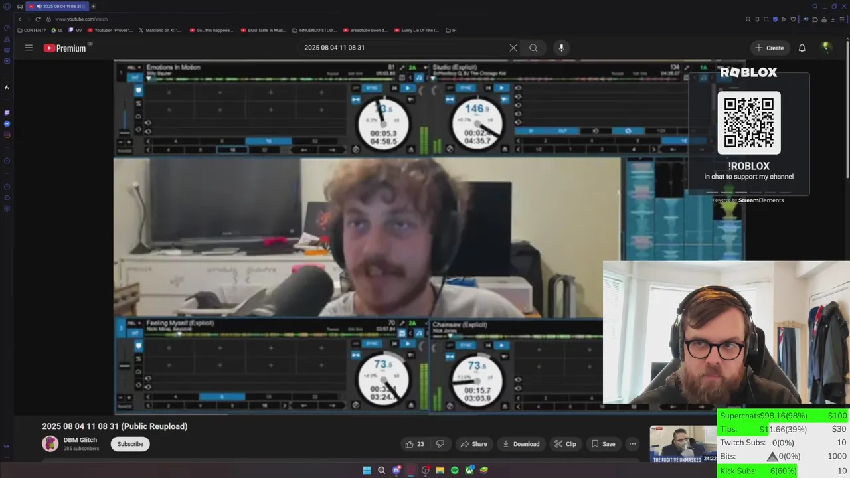Add page to favorites heart icon
850x478 pixels.
[x=793, y=19]
